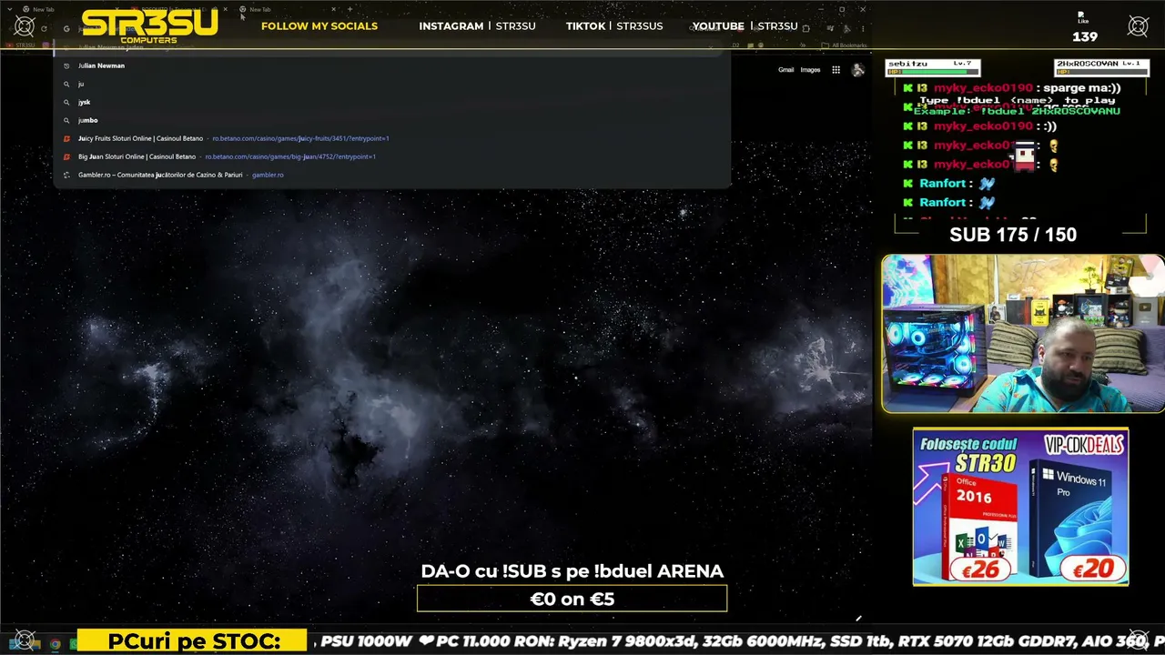Open the Big Juan Sloturi Online suggestion
The height and width of the screenshot is (655, 1165).
coord(391,156)
